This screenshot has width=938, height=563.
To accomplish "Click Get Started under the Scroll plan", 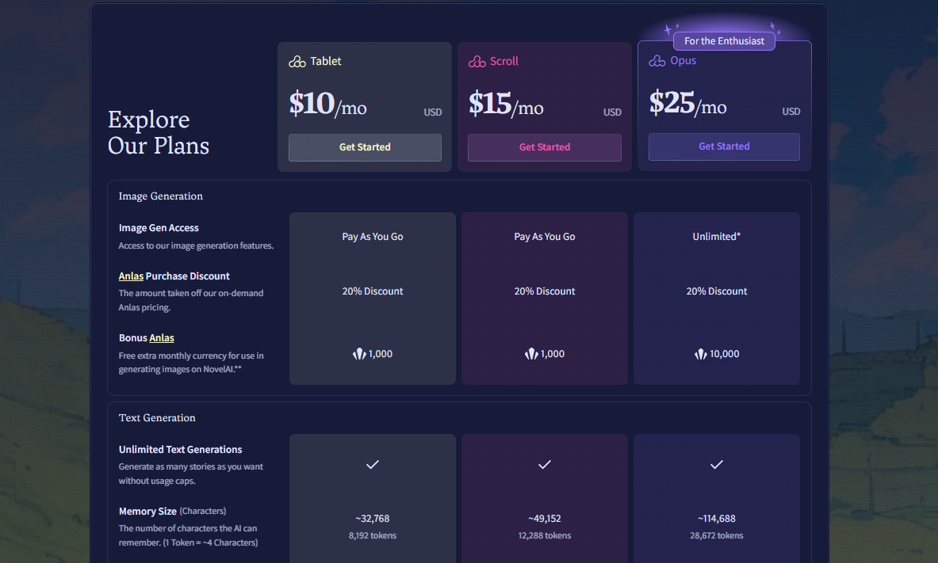I will pyautogui.click(x=545, y=147).
